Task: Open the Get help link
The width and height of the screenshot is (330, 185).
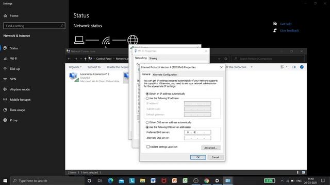Action: click(x=286, y=24)
